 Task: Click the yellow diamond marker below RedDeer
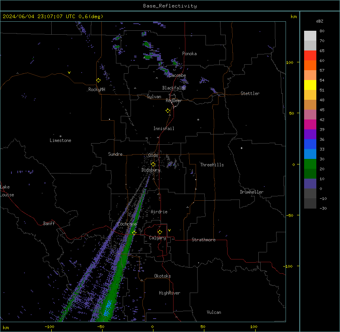tap(168, 110)
